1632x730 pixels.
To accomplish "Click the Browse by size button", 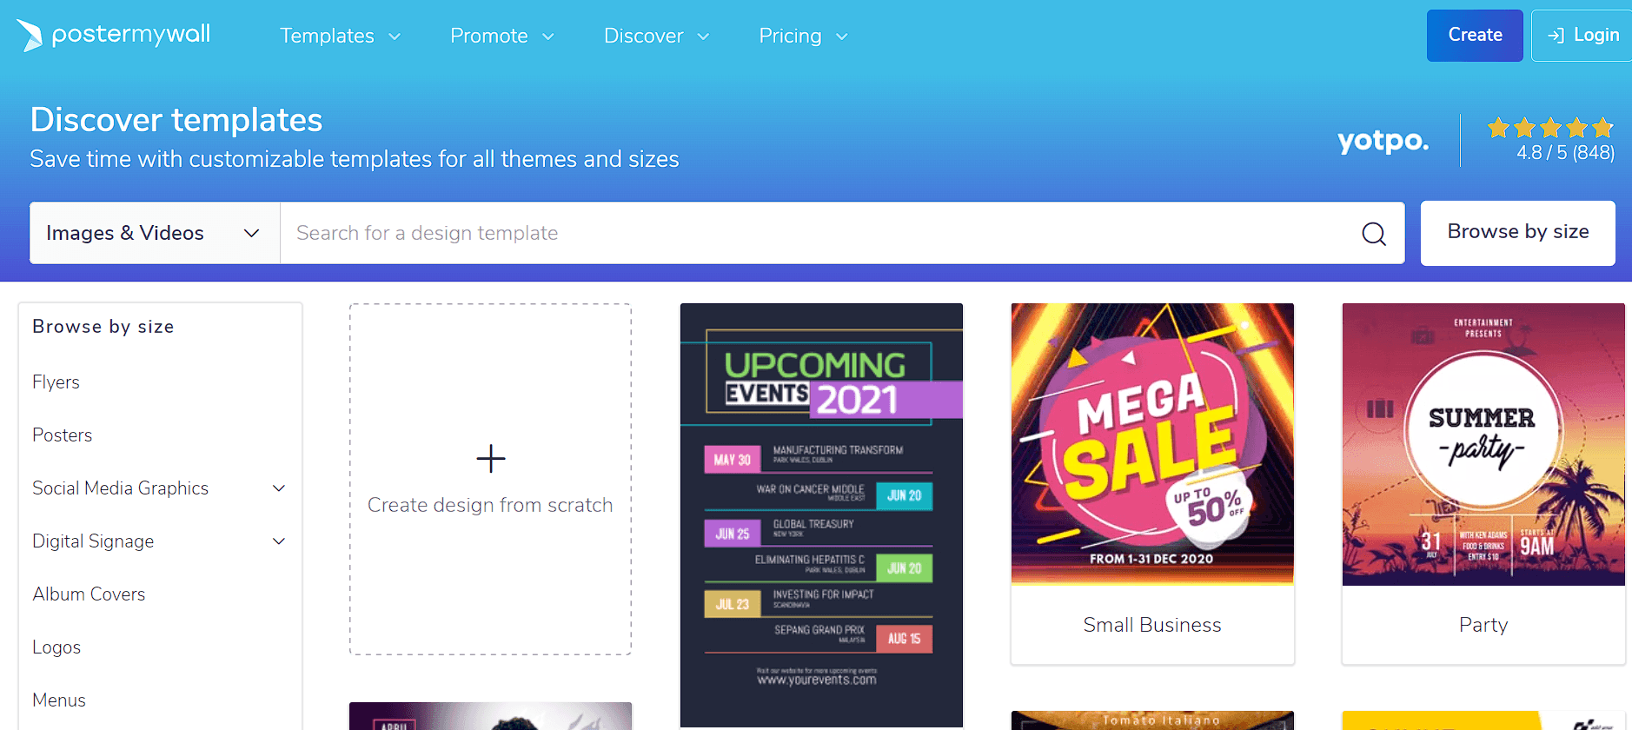I will coord(1517,232).
